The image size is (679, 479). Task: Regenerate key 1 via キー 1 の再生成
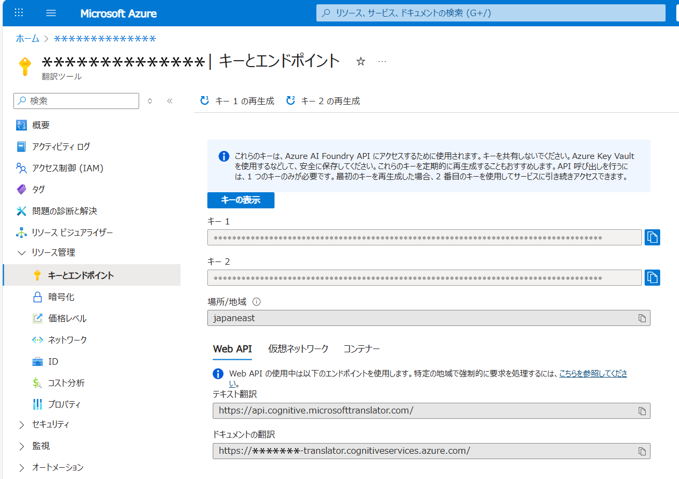[237, 101]
